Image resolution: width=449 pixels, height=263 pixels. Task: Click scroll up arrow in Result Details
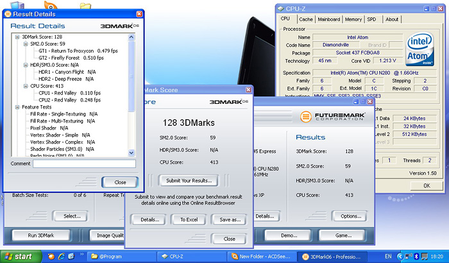pyautogui.click(x=131, y=37)
